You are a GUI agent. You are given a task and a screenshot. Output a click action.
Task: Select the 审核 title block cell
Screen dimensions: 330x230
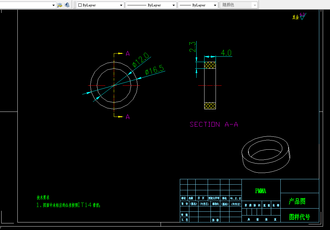185,215
